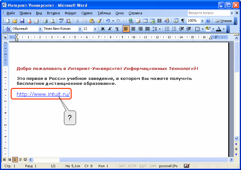Align text left

point(126,29)
